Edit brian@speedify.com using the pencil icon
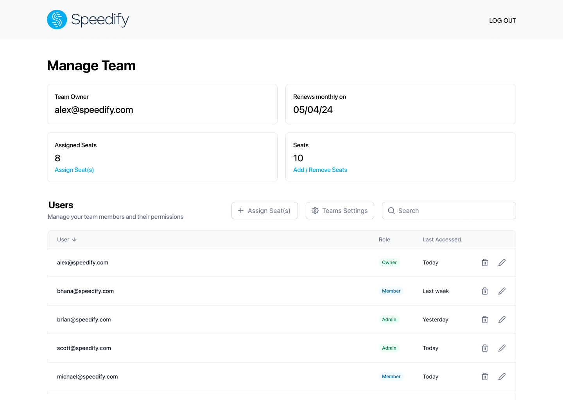The width and height of the screenshot is (563, 400). pyautogui.click(x=502, y=320)
